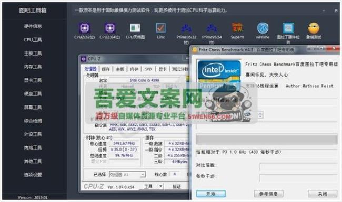Switch to CPU-Z 处理器 tab
The width and height of the screenshot is (342, 202).
[90, 69]
